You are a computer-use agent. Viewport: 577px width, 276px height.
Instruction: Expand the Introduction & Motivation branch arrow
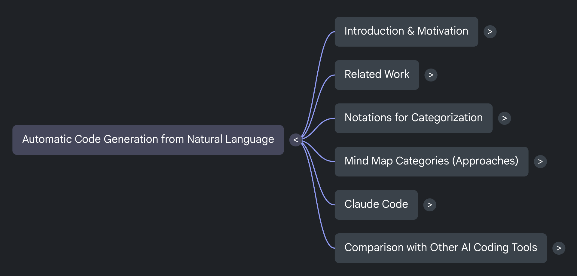tap(490, 32)
